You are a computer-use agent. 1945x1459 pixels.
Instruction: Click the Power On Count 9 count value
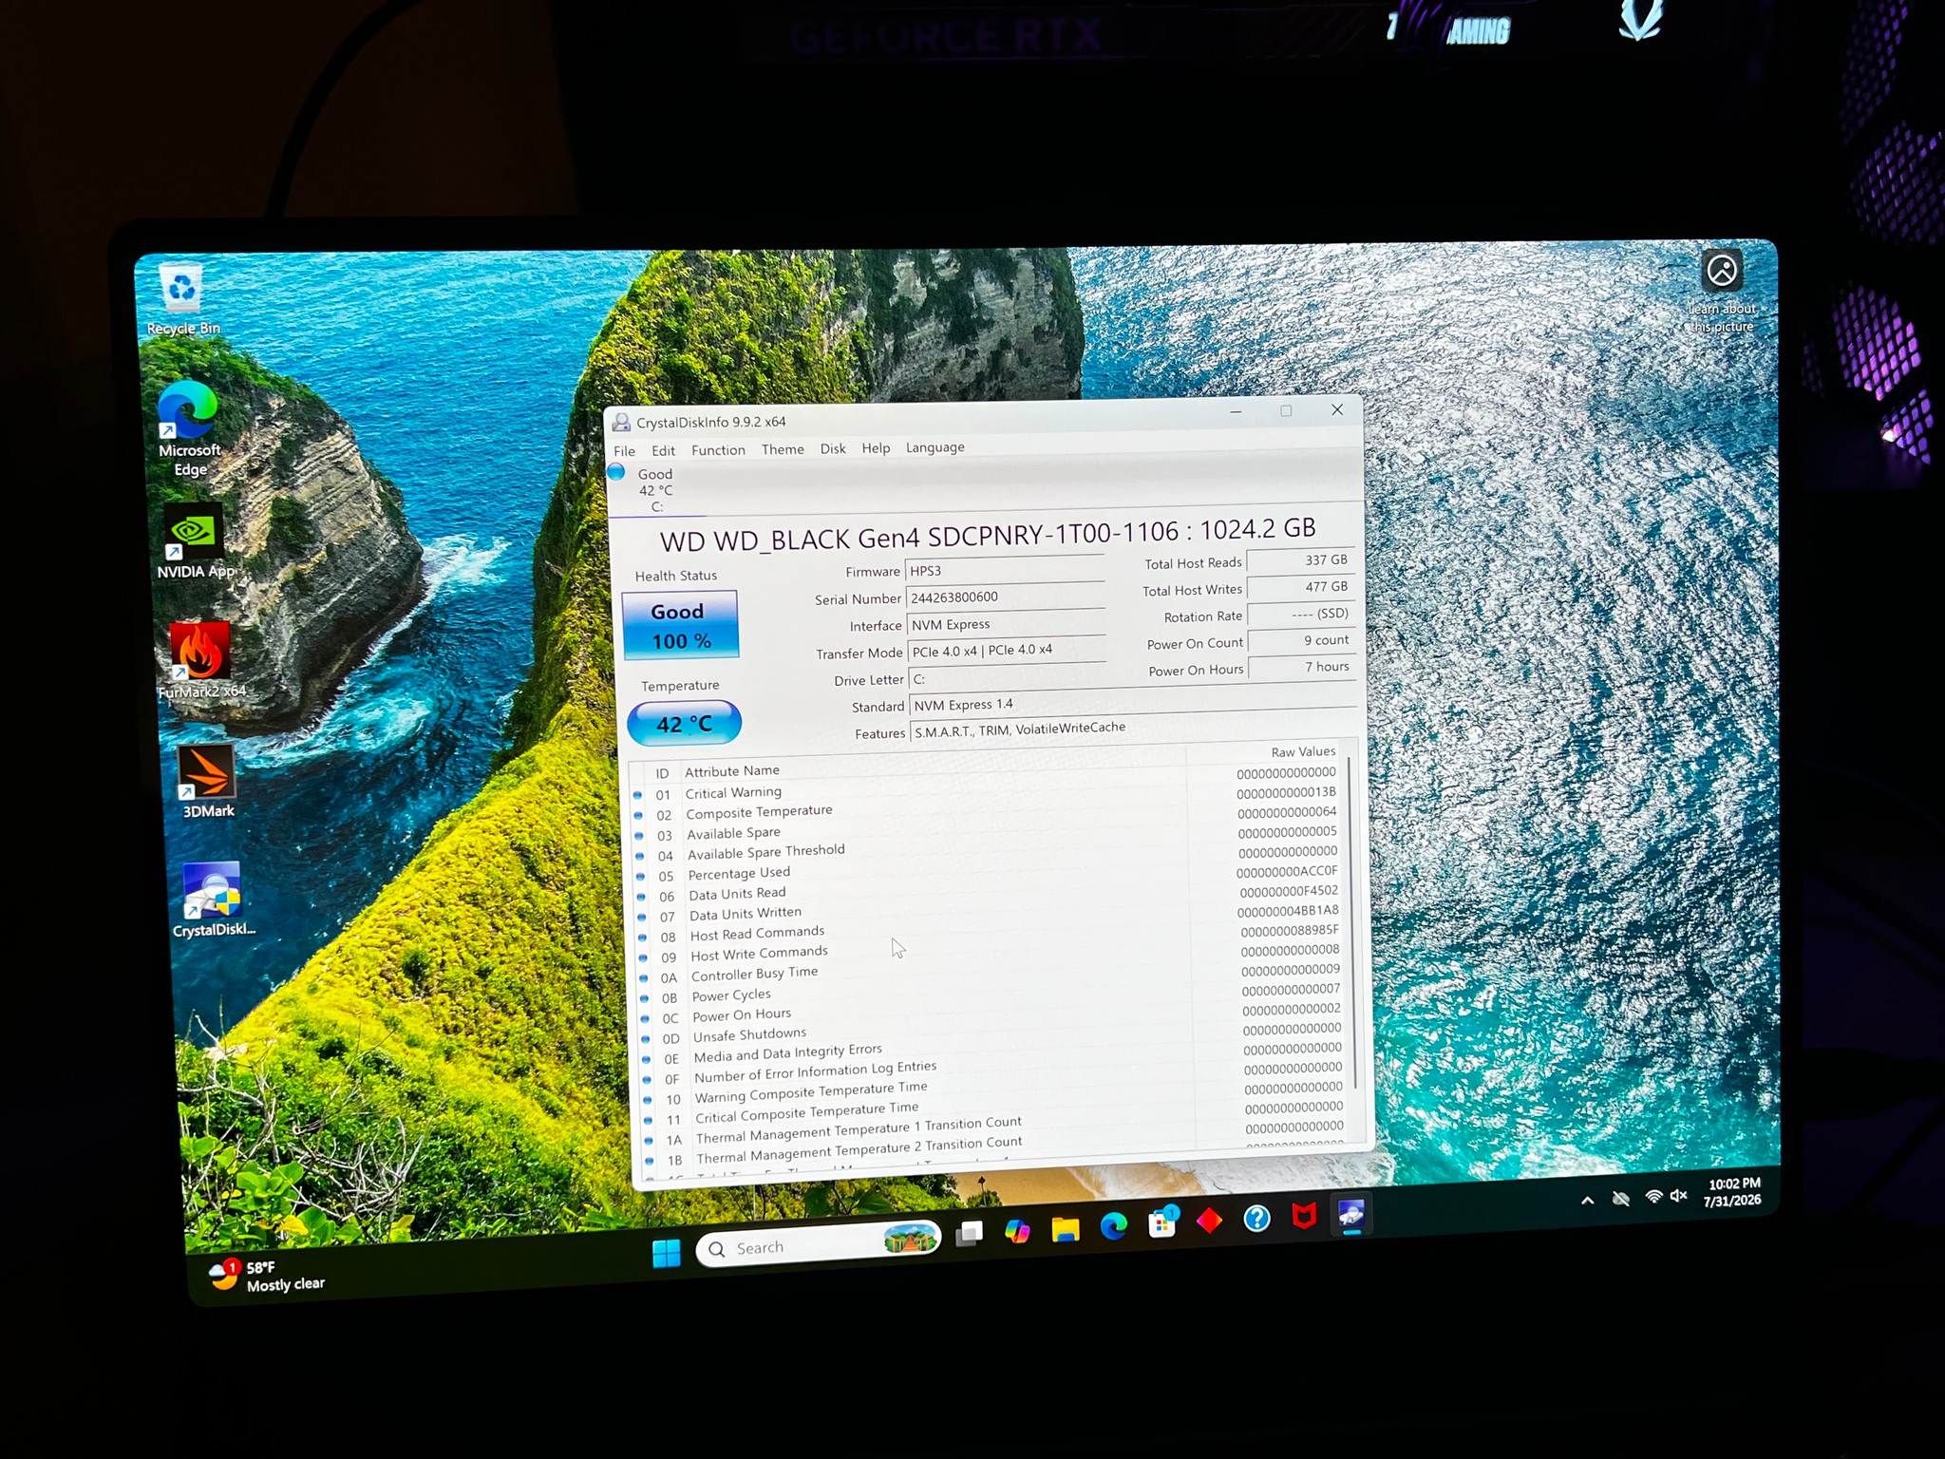pyautogui.click(x=1300, y=640)
